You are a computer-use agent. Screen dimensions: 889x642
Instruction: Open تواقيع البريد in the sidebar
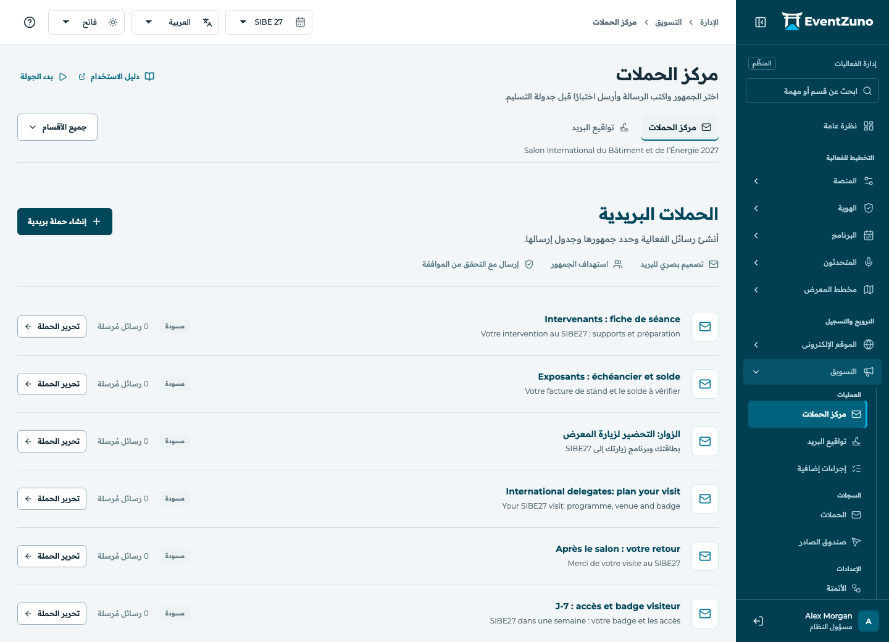coord(808,441)
